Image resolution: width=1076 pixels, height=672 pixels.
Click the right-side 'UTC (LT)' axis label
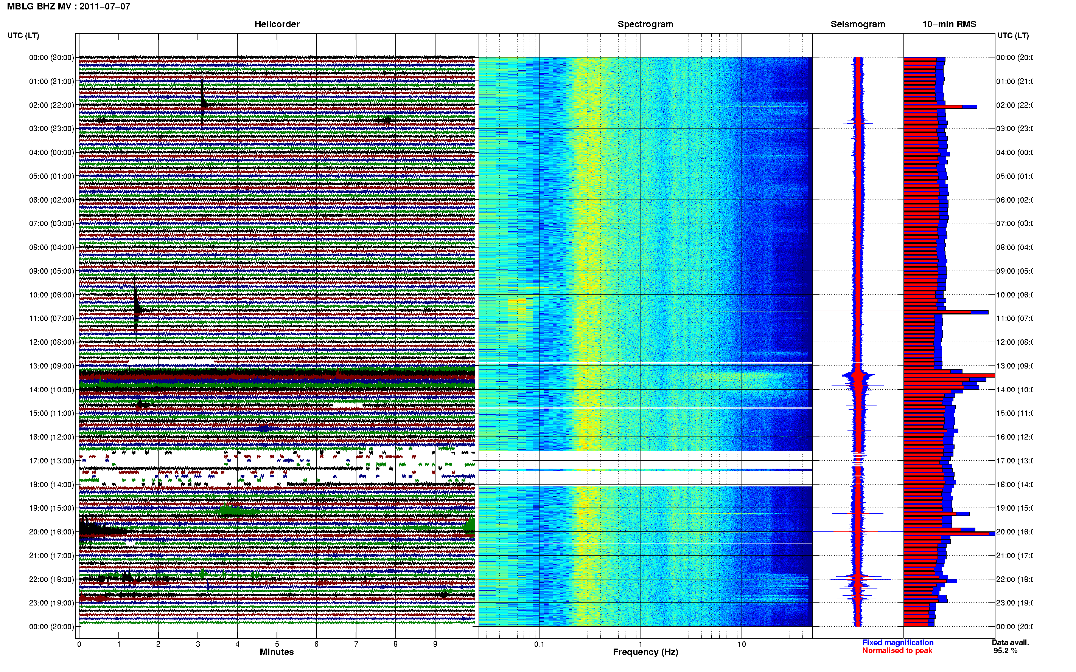click(x=1013, y=35)
